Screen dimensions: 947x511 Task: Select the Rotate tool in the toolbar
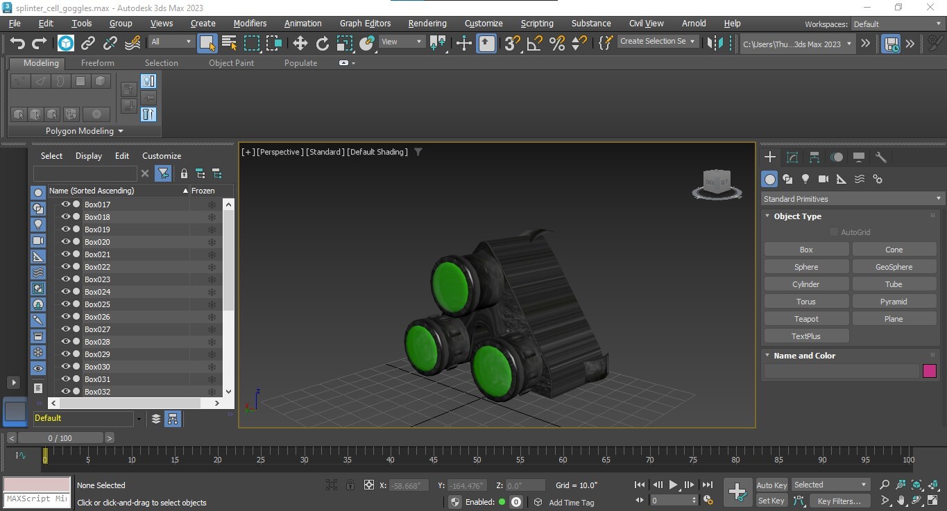coord(322,43)
